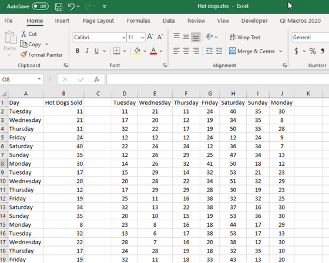
Task: Click Decrease Indent icon
Action: pos(209,51)
